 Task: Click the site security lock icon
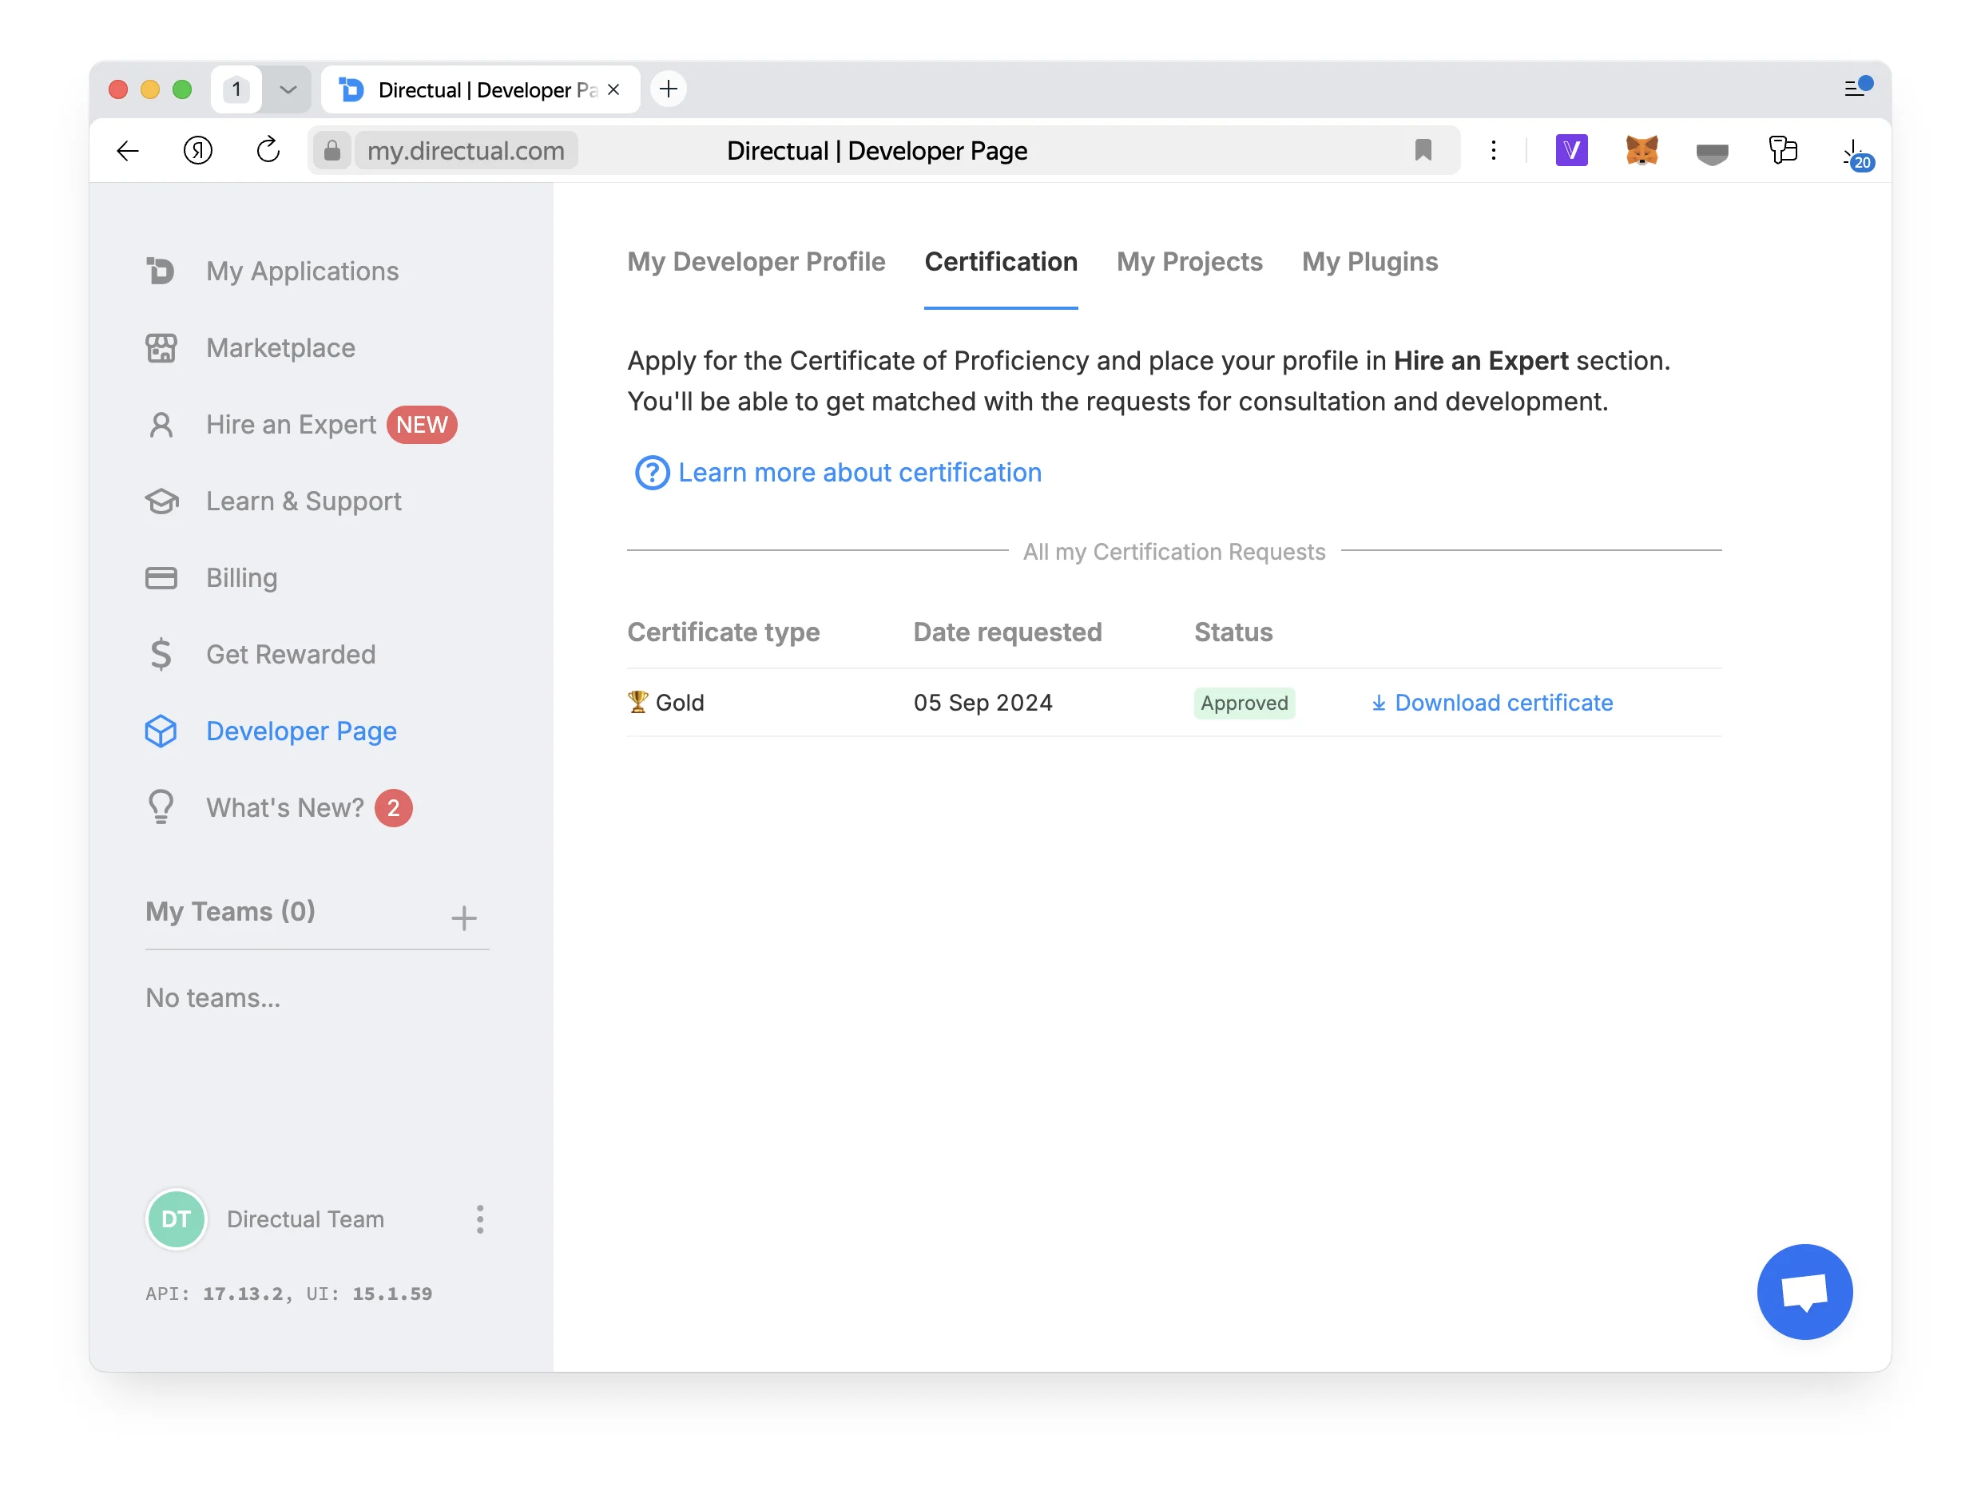332,149
